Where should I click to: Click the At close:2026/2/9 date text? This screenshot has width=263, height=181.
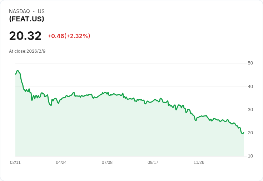point(27,51)
